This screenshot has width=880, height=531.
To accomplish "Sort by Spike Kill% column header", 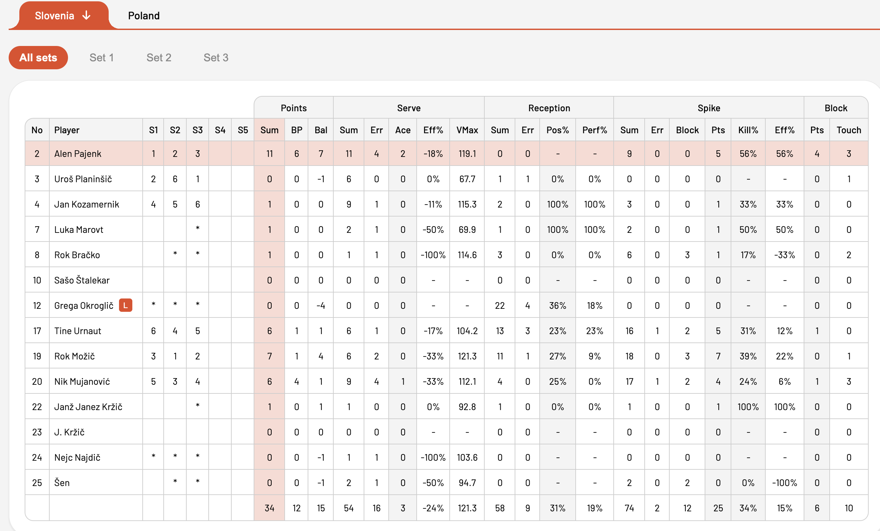I will click(748, 130).
